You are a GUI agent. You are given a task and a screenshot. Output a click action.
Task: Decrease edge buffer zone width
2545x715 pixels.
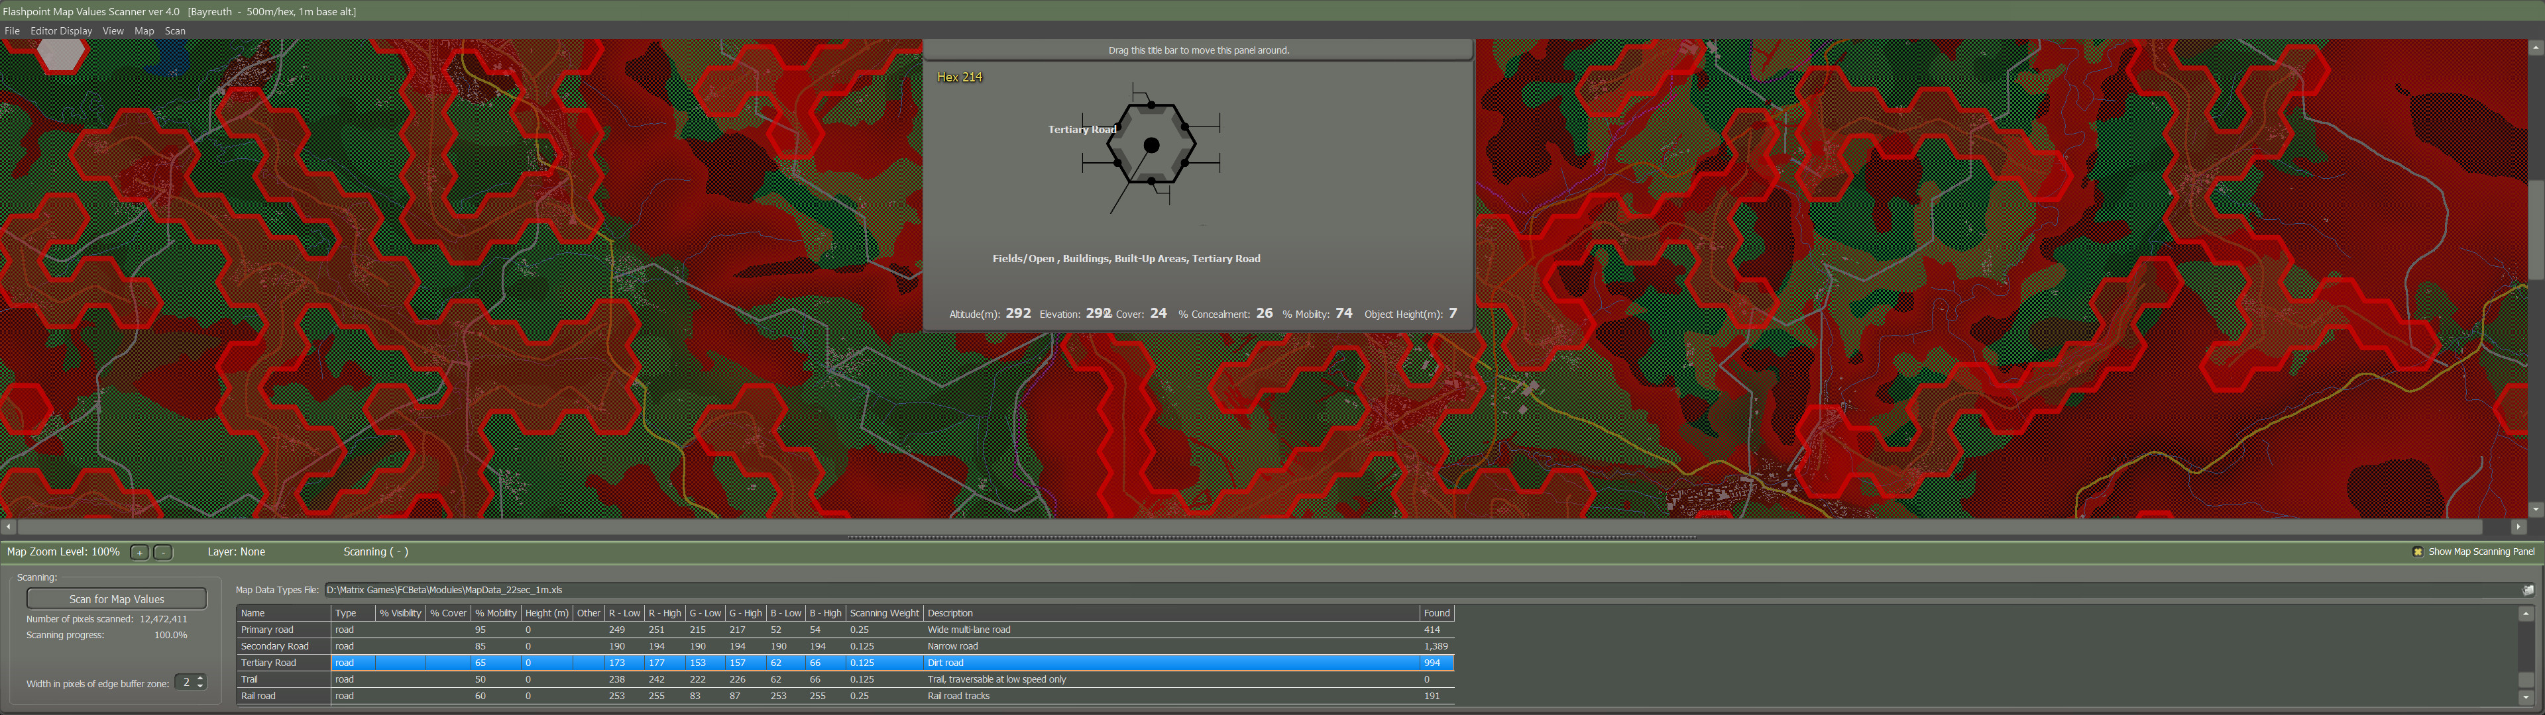click(x=201, y=687)
